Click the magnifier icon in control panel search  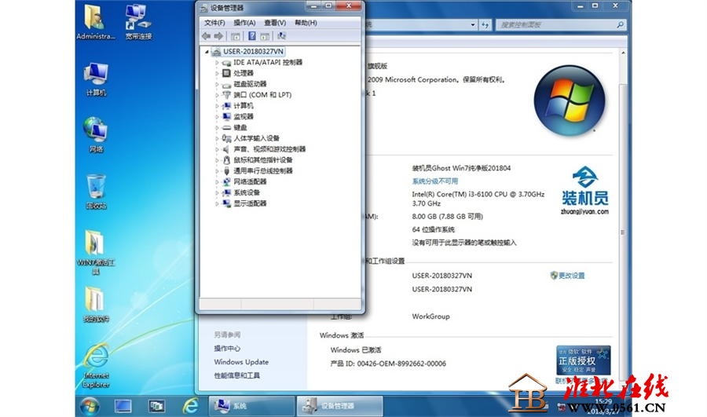click(x=621, y=25)
